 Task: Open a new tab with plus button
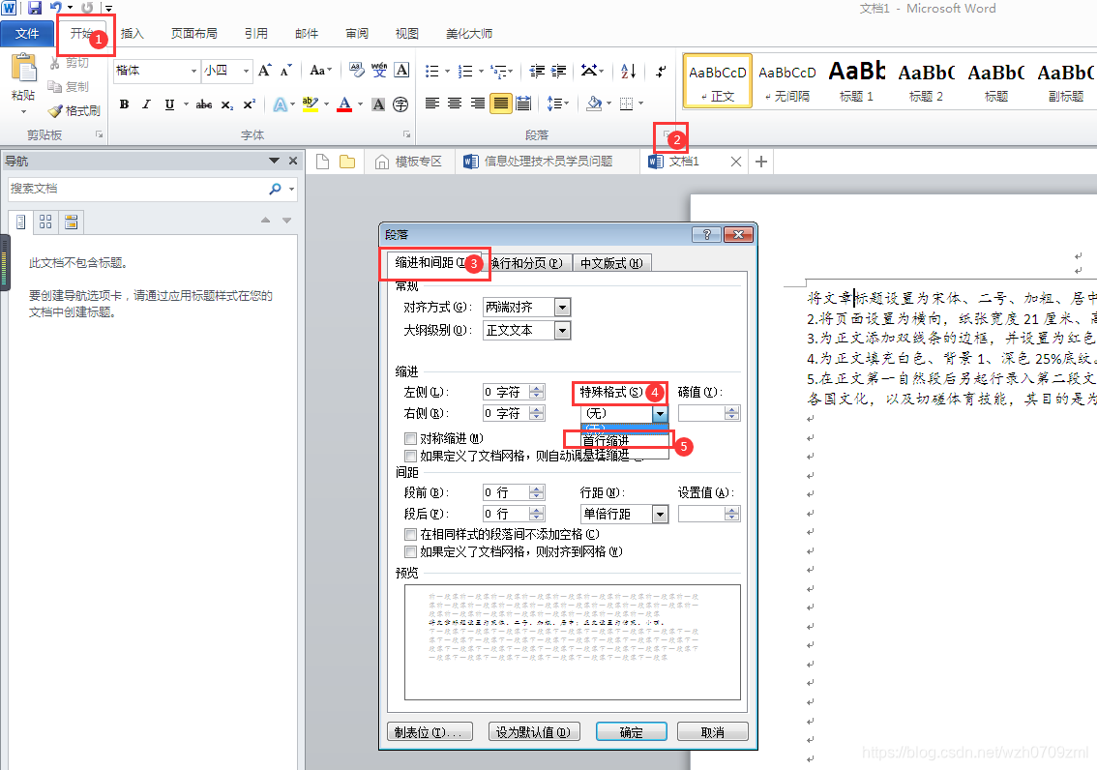coord(761,162)
